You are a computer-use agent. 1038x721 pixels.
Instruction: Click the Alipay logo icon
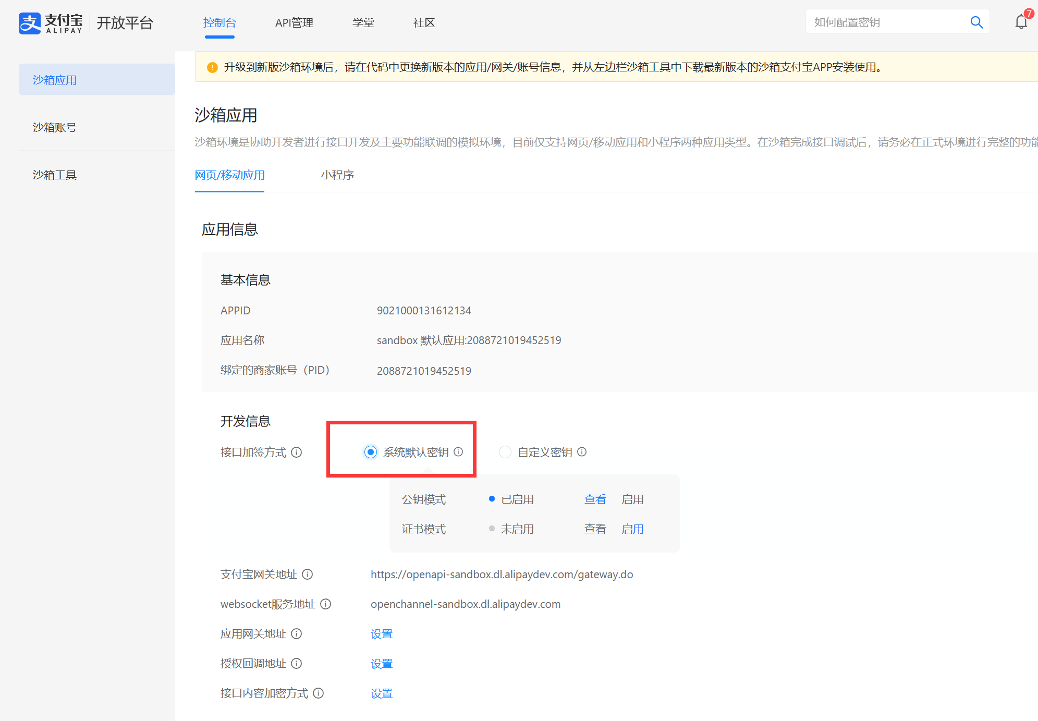coord(30,23)
